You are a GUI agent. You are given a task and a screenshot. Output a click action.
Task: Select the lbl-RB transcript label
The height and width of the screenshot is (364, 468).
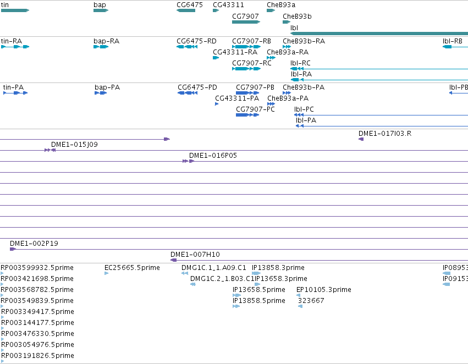pos(453,41)
